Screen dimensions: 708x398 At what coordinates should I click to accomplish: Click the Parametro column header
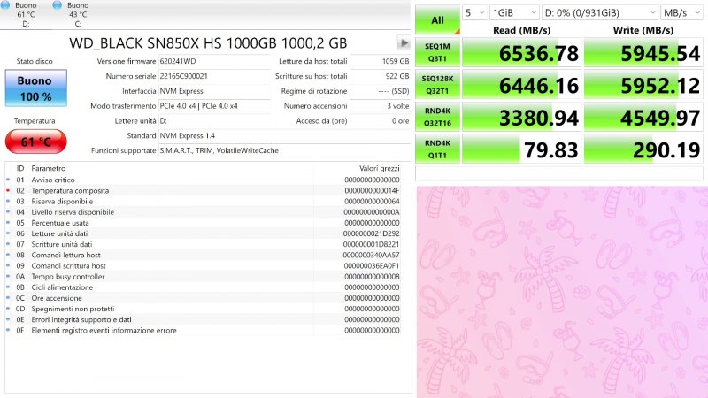pos(49,168)
